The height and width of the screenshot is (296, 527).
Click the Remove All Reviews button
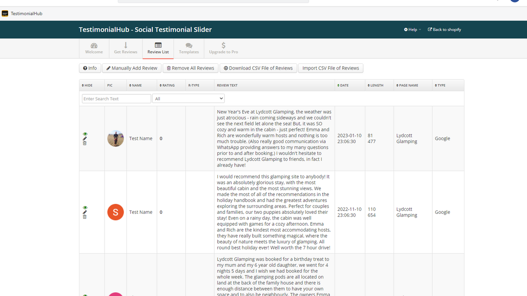[x=190, y=68]
